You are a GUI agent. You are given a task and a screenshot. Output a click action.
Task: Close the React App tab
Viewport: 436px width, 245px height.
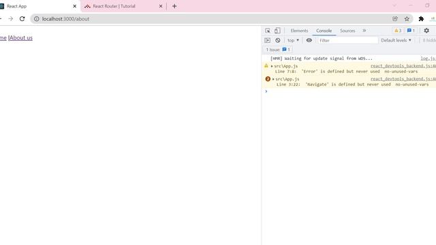(x=74, y=6)
